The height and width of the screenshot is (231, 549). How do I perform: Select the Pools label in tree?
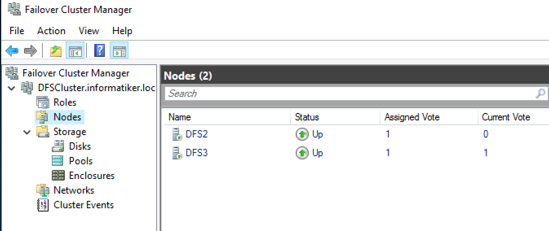81,161
